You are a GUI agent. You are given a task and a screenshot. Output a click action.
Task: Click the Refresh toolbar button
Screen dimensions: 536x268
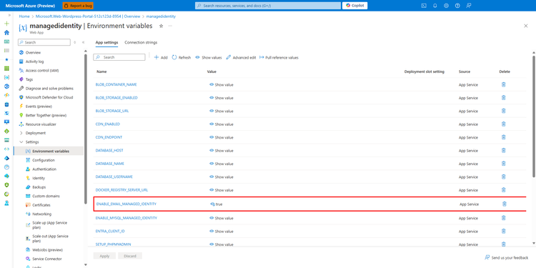182,57
